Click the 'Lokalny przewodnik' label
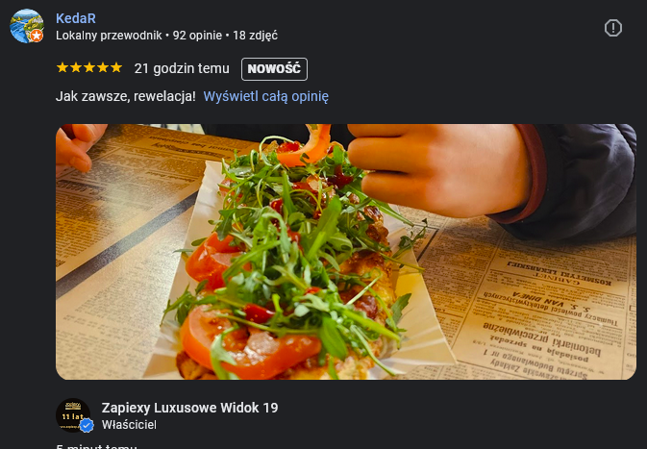The width and height of the screenshot is (647, 449). 109,36
